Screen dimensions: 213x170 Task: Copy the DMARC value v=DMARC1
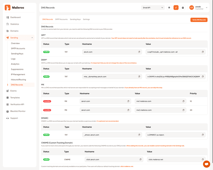tap(203, 135)
